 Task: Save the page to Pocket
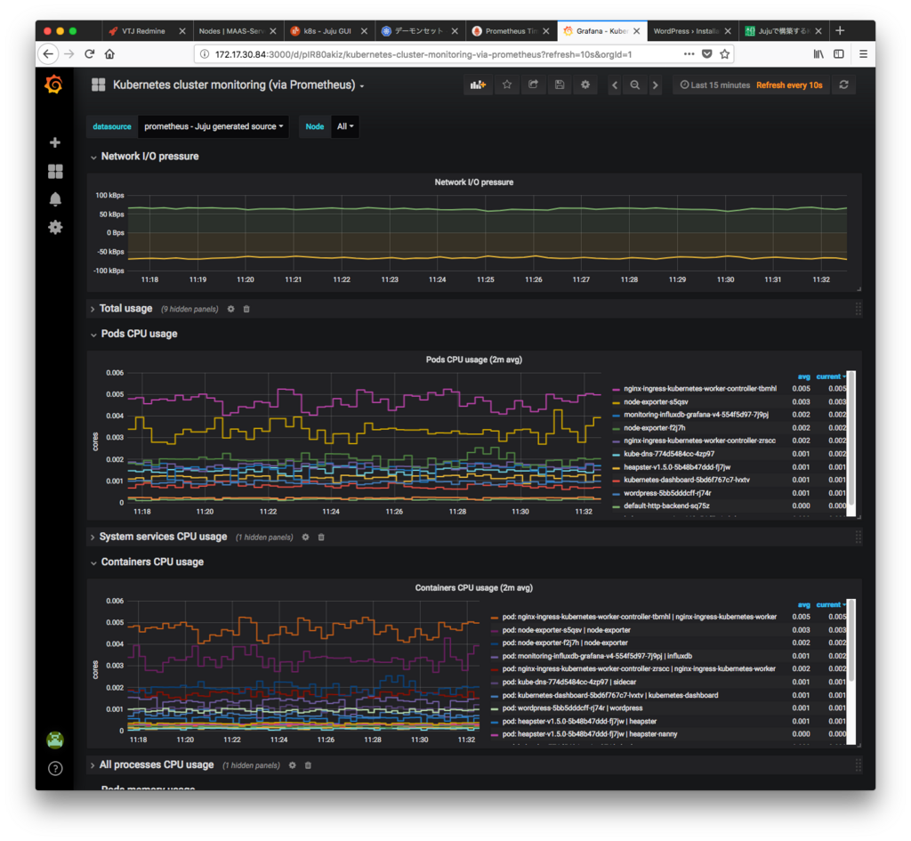click(x=706, y=54)
